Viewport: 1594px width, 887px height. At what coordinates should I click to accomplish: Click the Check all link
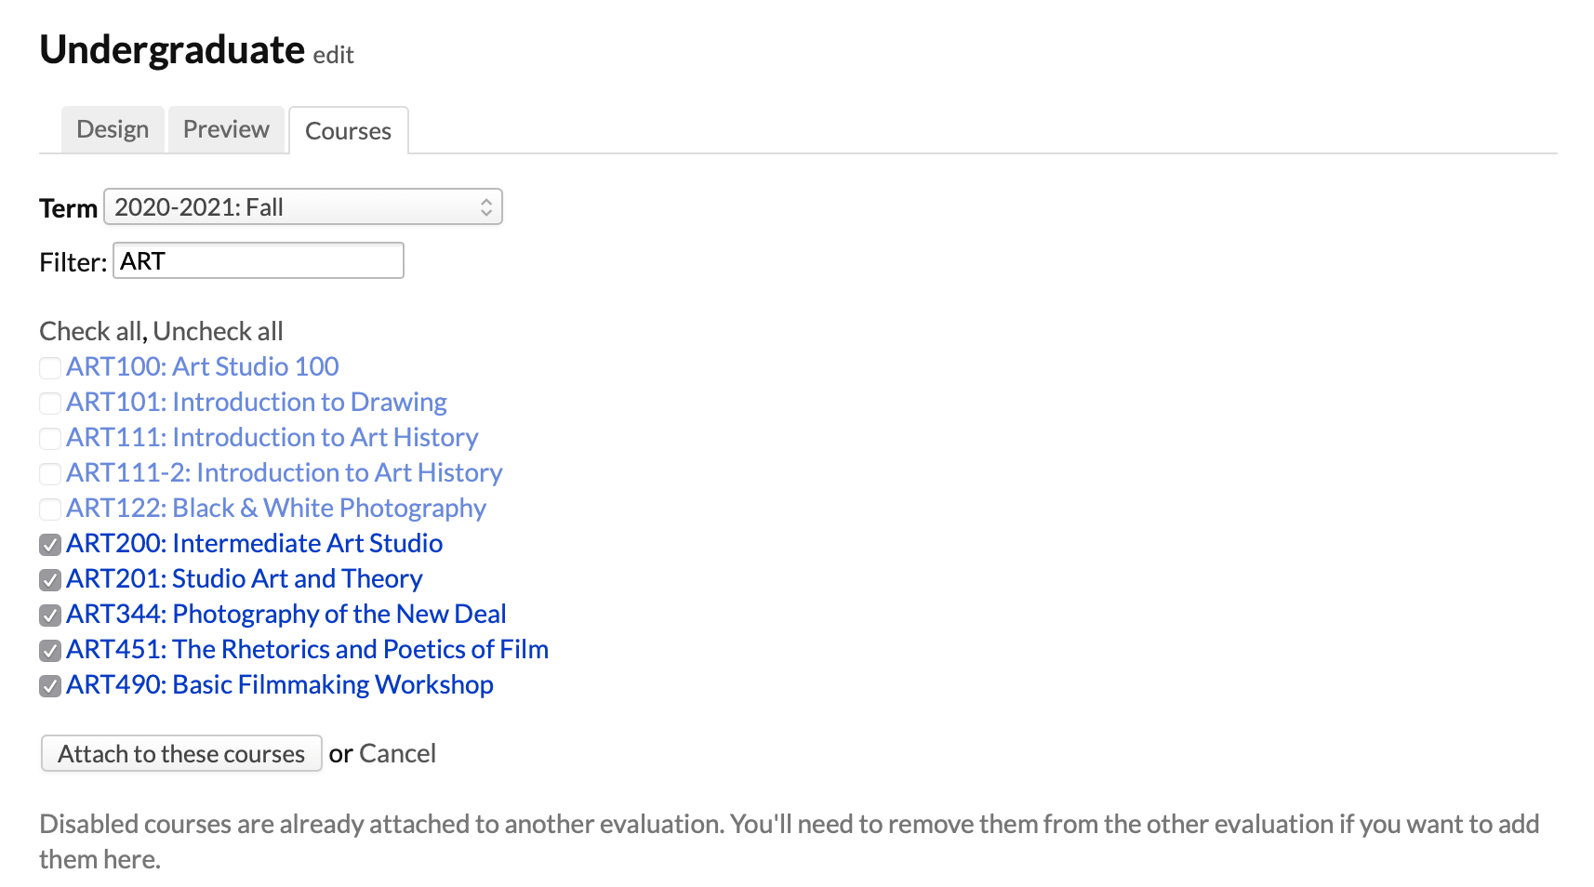pyautogui.click(x=90, y=332)
